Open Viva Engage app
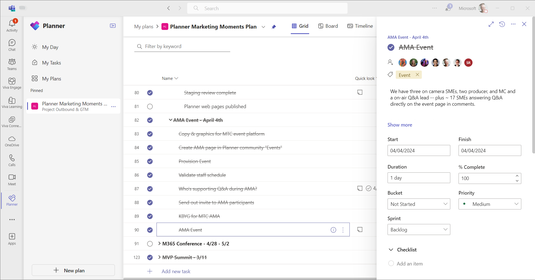Viewport: 535px width, 280px height. (x=12, y=83)
